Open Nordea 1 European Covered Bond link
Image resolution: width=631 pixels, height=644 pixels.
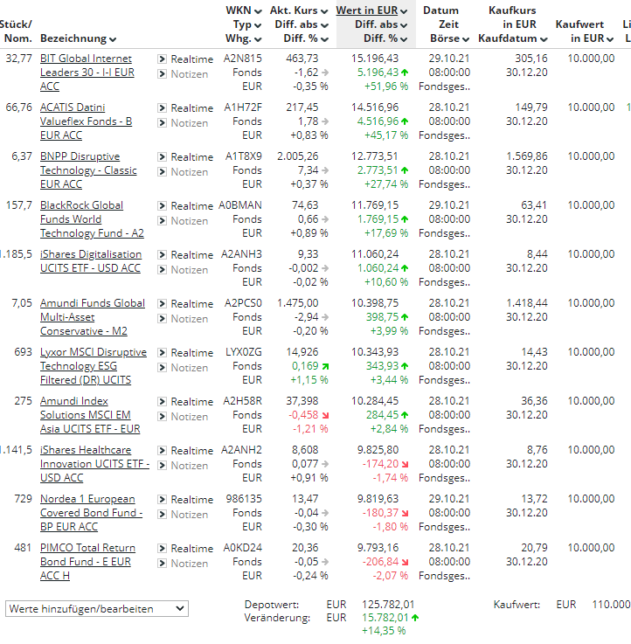[x=91, y=513]
